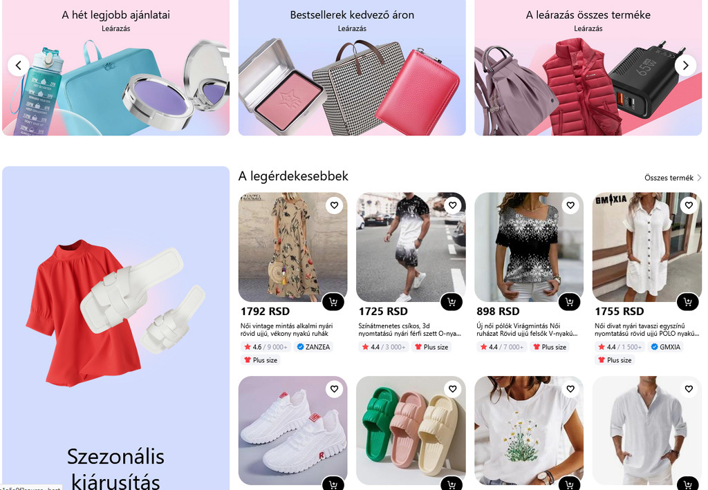Open Összes termék link with chevron

[673, 178]
